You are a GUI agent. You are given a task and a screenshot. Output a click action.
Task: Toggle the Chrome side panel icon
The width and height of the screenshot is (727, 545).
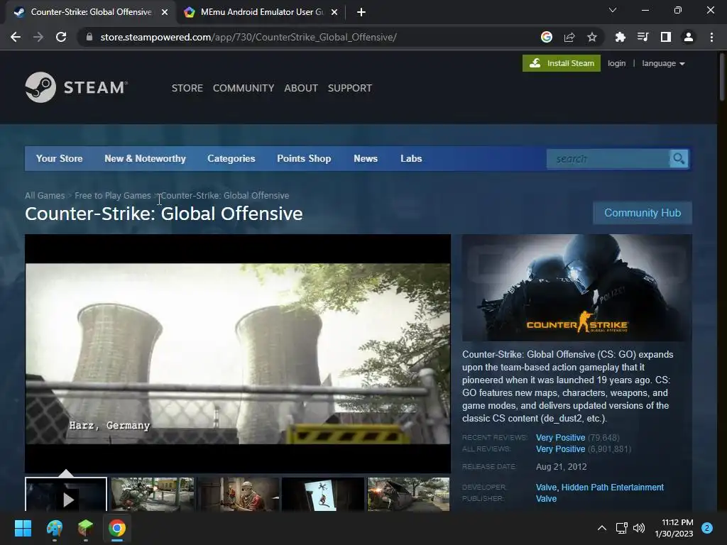(x=666, y=37)
